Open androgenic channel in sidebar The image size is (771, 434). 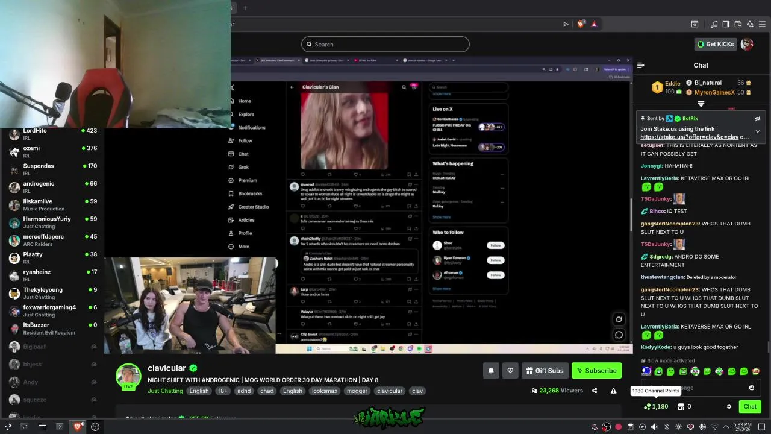tap(52, 187)
